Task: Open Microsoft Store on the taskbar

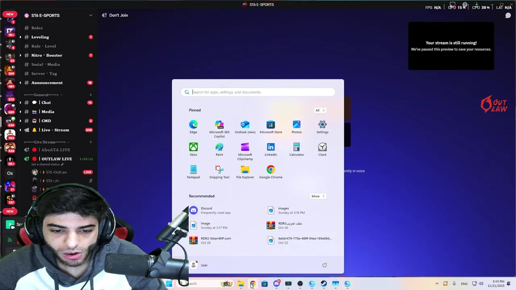Action: click(x=264, y=284)
